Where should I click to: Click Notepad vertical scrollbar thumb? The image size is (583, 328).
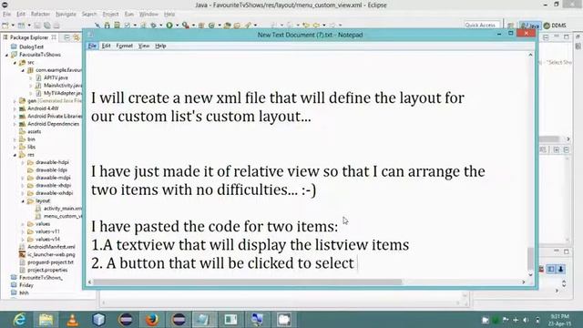(x=530, y=259)
